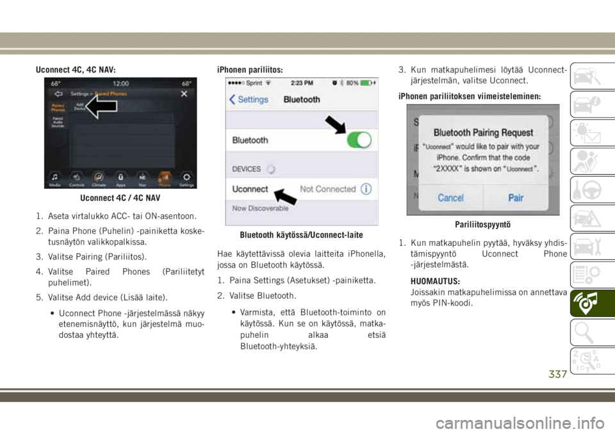Open the warning lights and messages tab

pos(592,133)
